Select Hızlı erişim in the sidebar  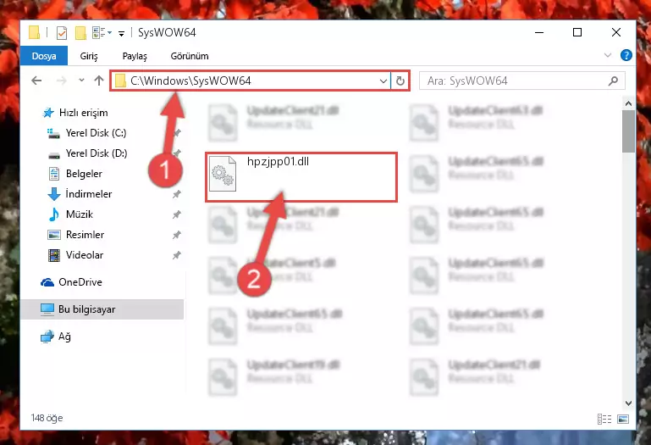75,113
